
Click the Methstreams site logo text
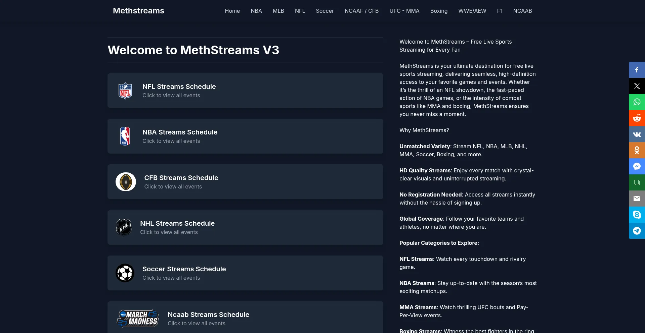click(x=138, y=11)
